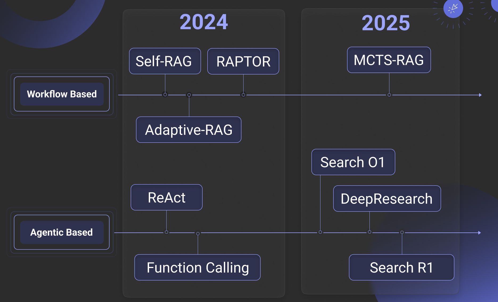
Task: Click the Adaptive-RAG label box
Action: pos(189,130)
